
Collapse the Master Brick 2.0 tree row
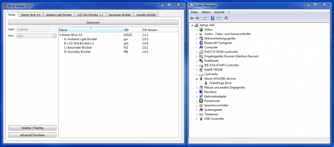[60, 35]
